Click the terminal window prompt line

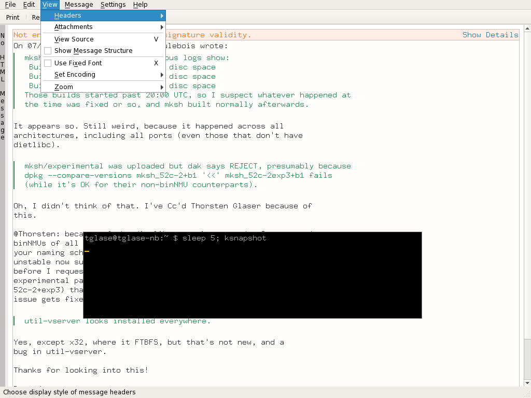[175, 238]
